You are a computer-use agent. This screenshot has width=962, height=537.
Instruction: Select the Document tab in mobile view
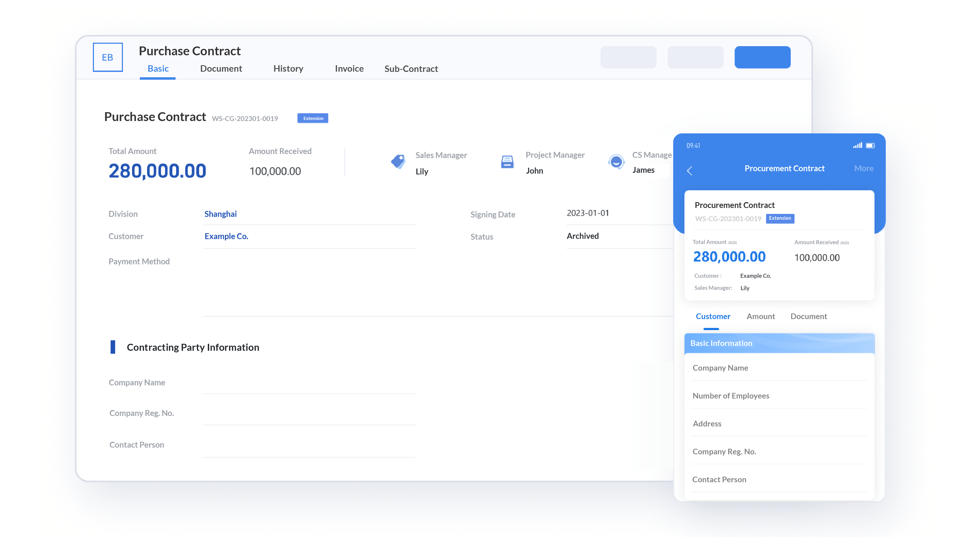[808, 316]
